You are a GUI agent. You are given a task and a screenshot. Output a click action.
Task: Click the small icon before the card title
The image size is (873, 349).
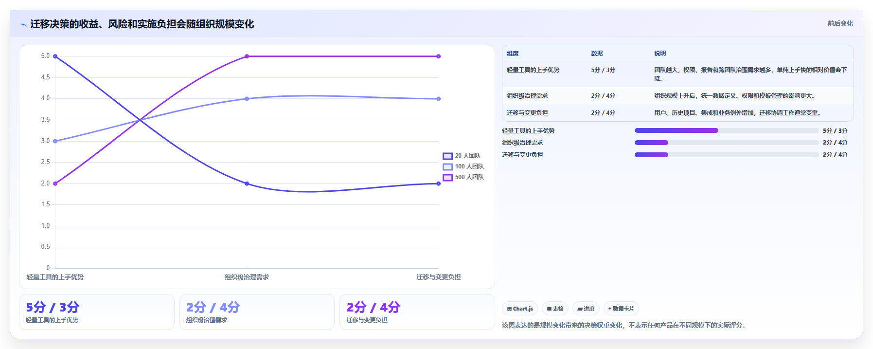click(23, 24)
